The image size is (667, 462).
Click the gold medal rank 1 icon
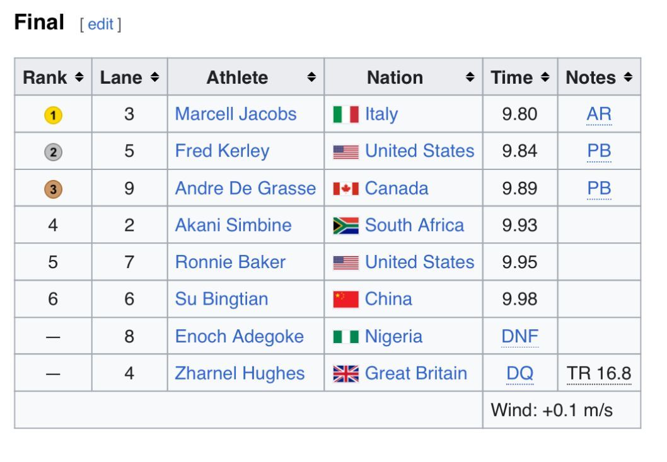53,115
